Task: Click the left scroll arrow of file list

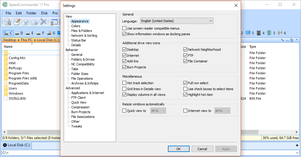Action: tap(4, 132)
